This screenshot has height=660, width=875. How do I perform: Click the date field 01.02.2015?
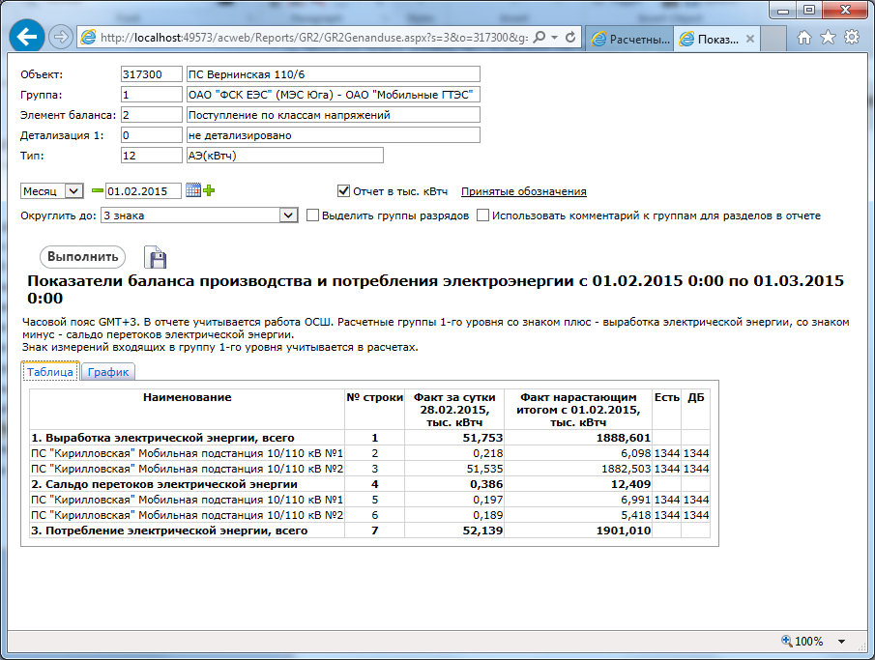[143, 191]
